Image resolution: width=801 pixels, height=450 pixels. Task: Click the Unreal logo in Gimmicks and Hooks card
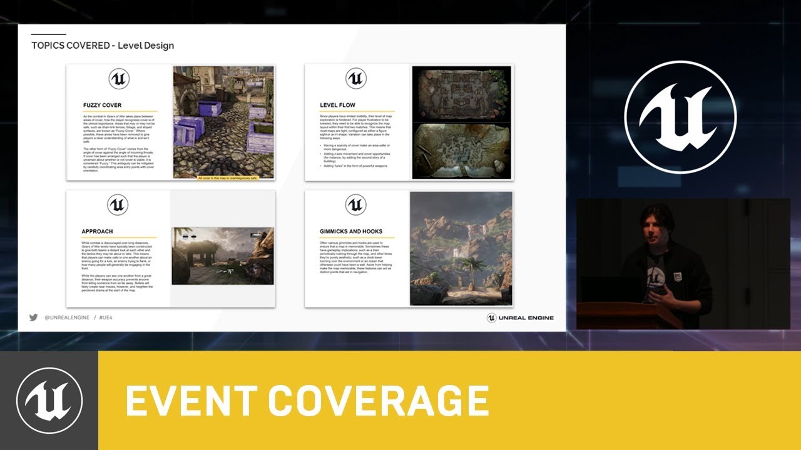click(x=355, y=204)
